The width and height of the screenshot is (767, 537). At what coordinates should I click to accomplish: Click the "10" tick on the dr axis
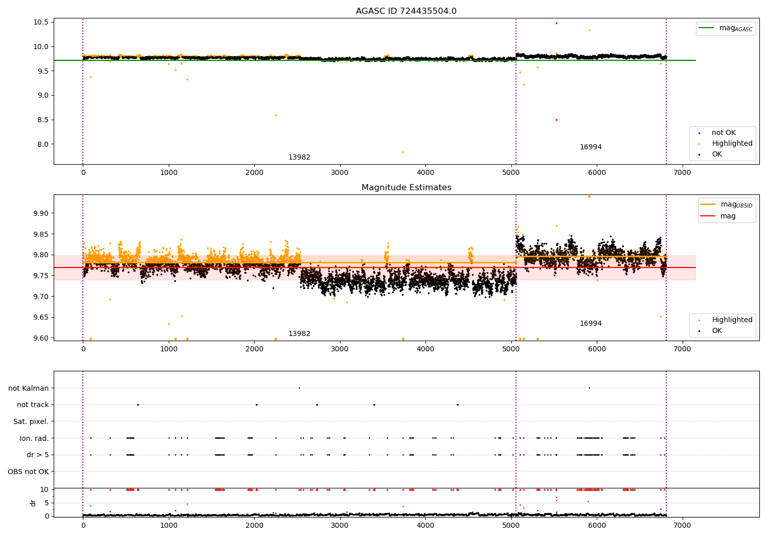(44, 489)
